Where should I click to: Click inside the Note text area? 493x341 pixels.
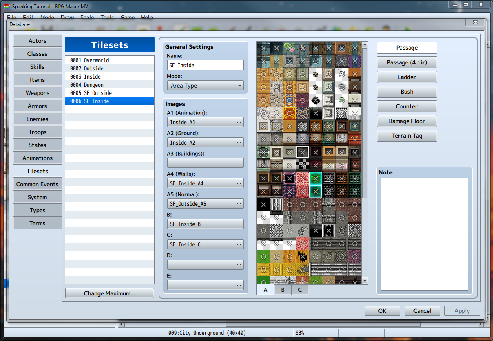424,234
